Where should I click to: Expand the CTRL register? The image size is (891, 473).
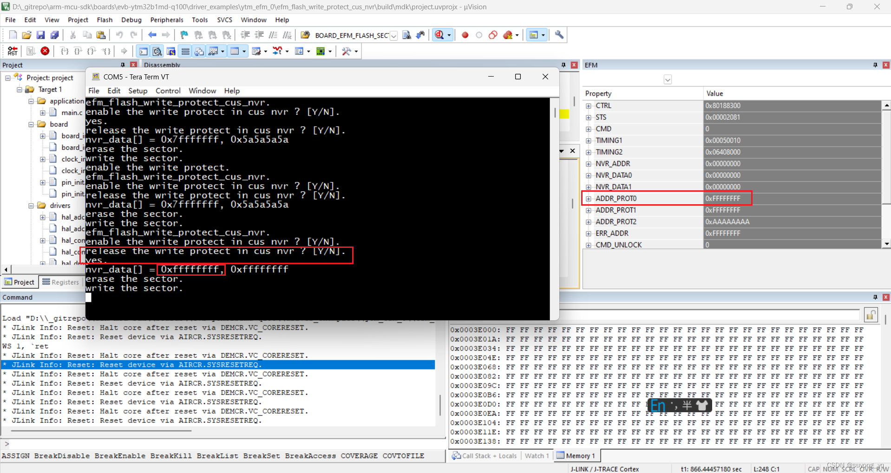click(589, 106)
